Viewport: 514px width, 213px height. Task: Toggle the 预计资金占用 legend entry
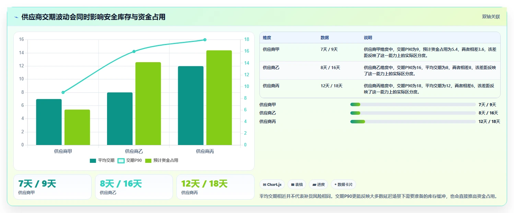tap(162, 160)
